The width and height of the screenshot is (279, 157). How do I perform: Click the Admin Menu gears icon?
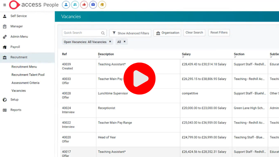pos(5,37)
